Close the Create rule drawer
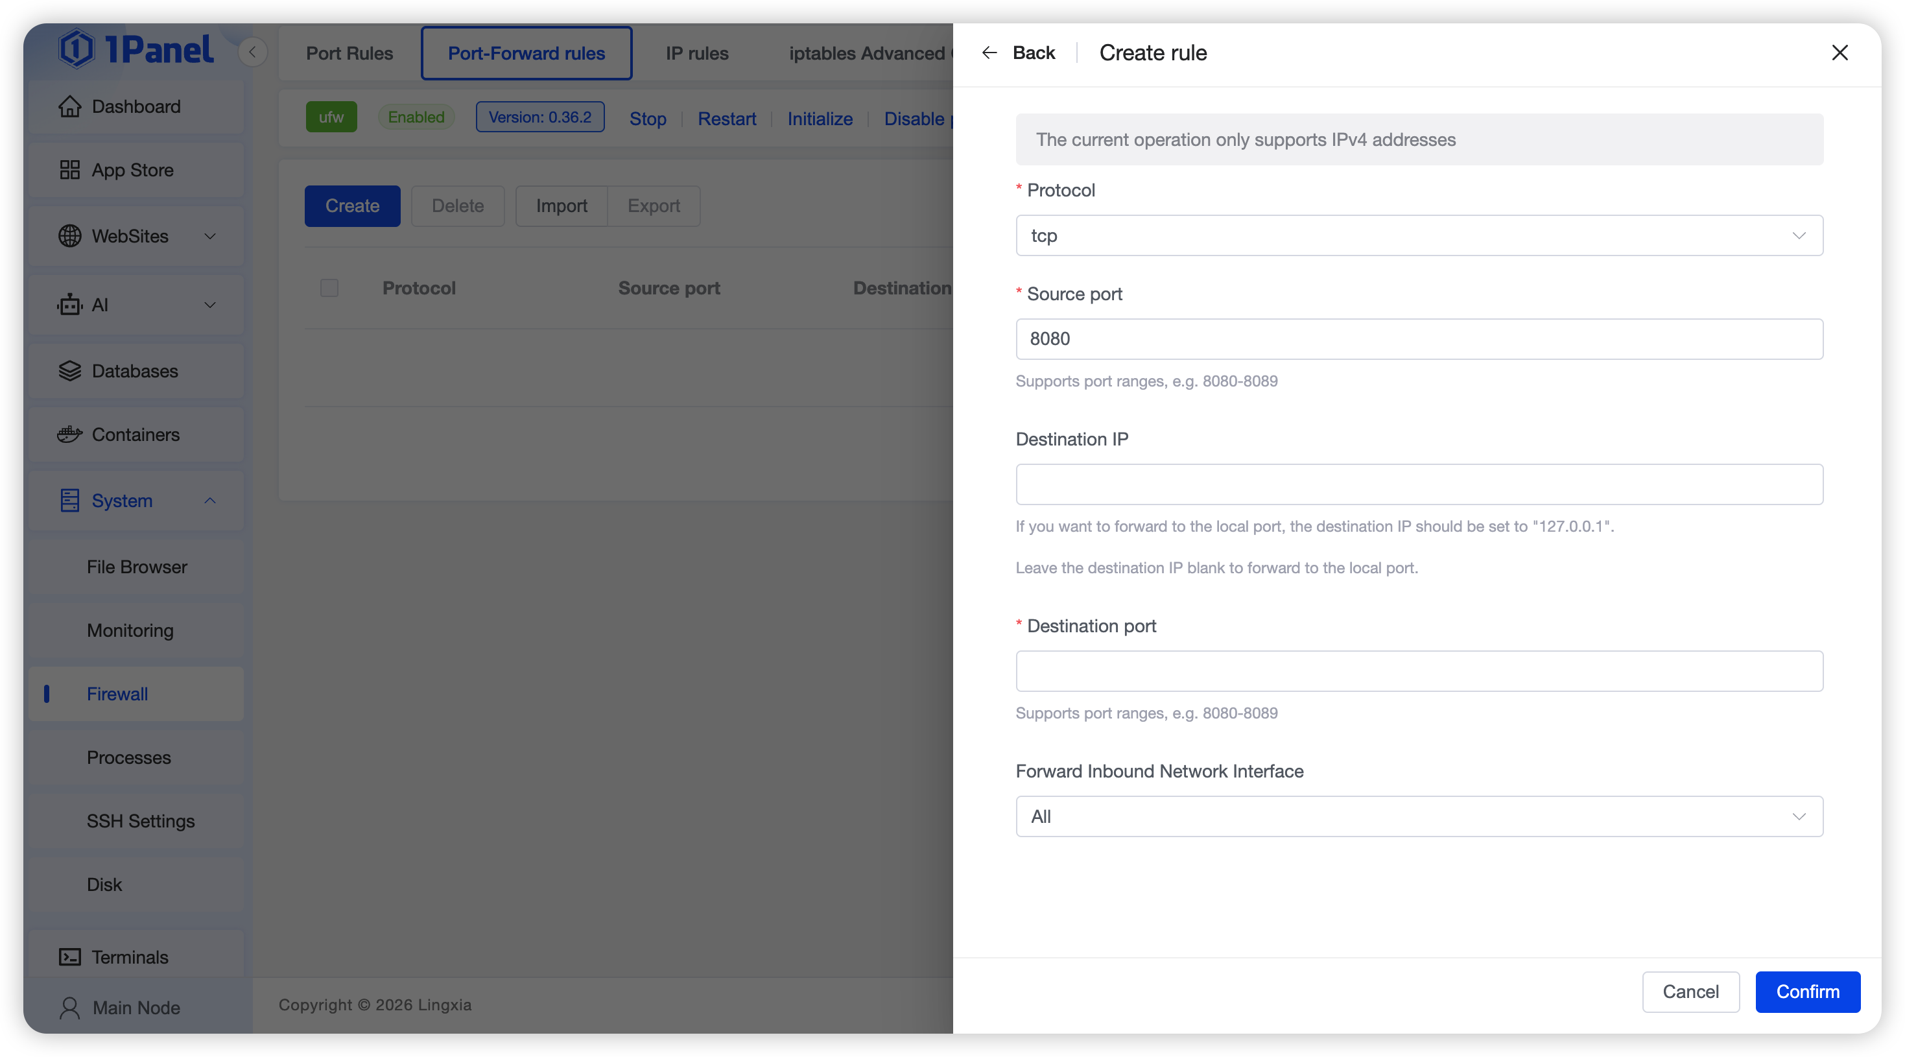Viewport: 1905px width, 1057px height. point(1839,53)
